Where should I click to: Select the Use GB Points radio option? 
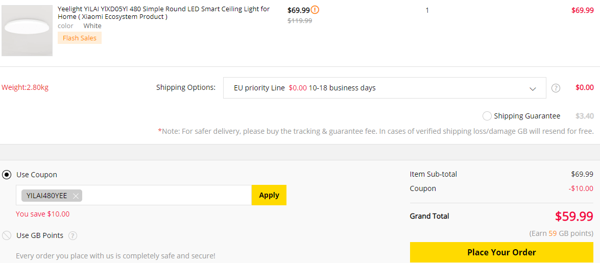coord(7,235)
